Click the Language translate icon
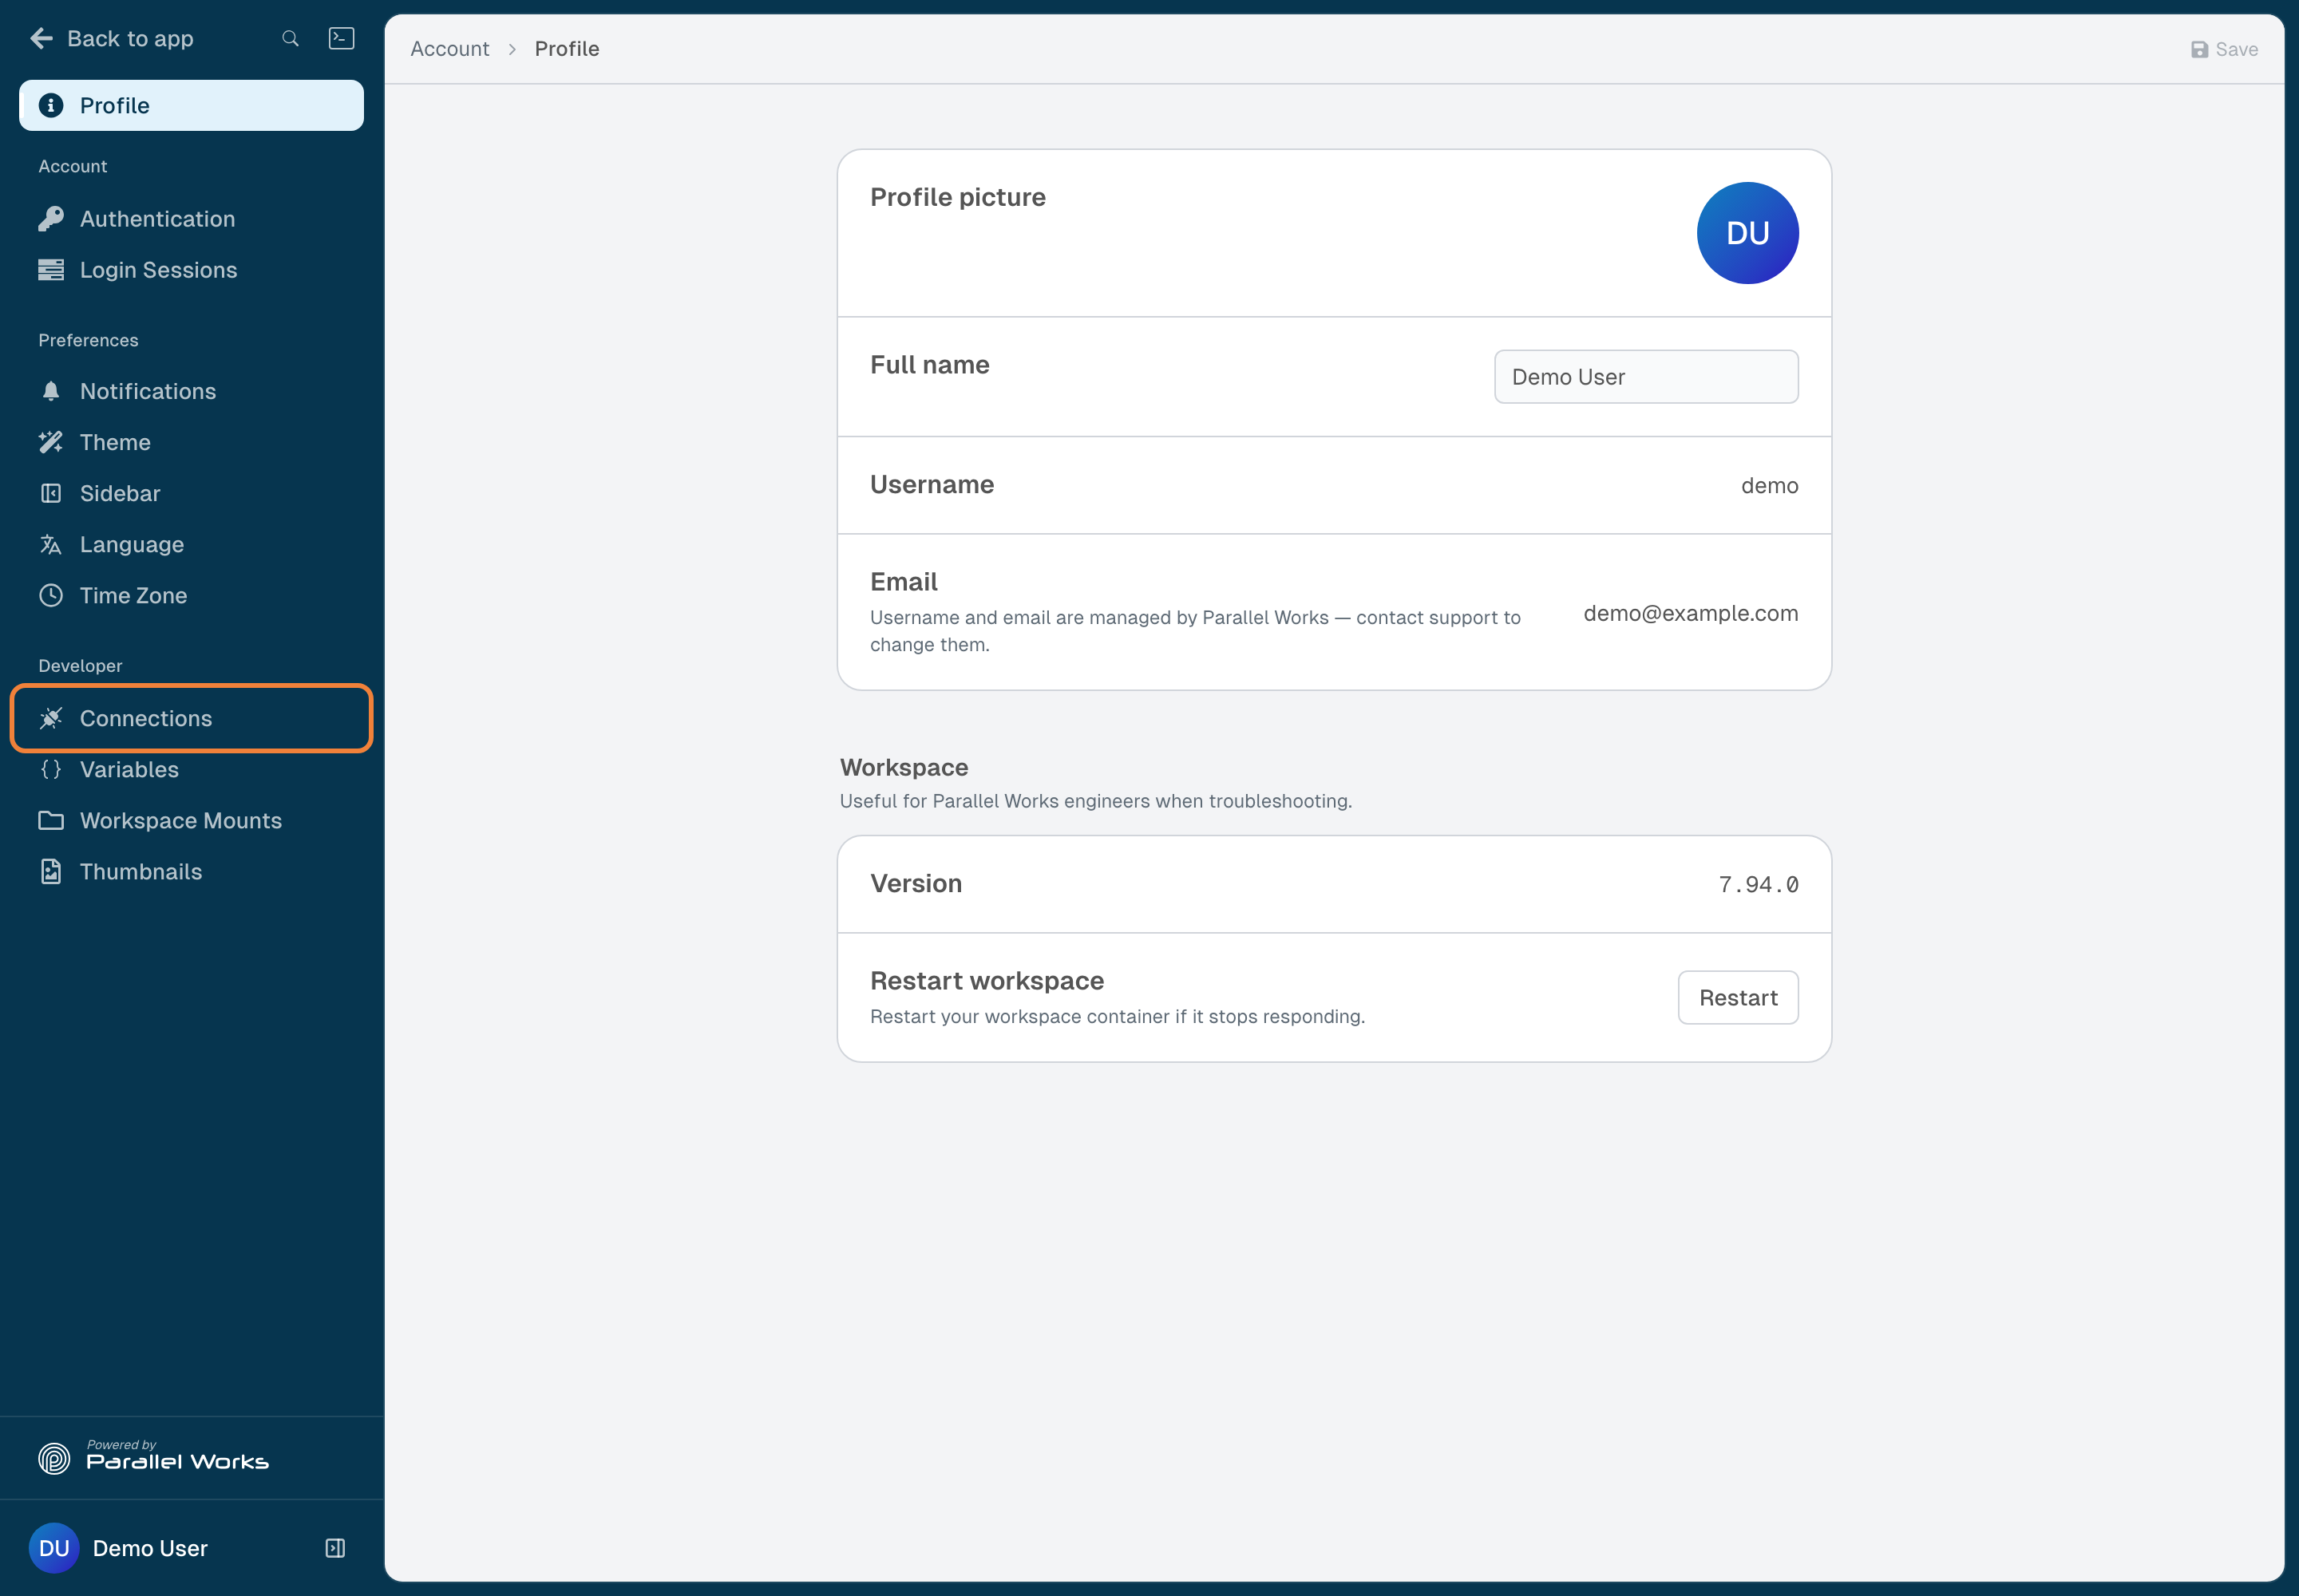The image size is (2299, 1596). (51, 544)
